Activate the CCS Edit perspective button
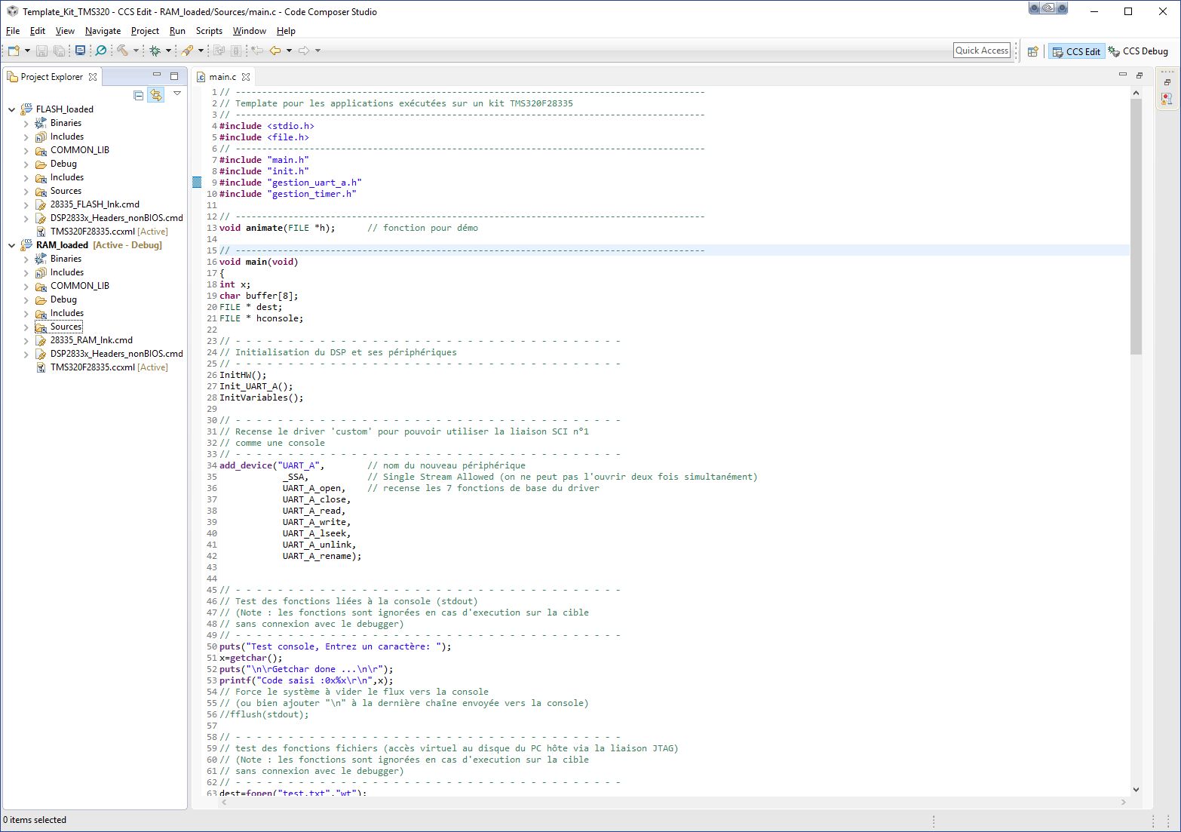 pyautogui.click(x=1076, y=51)
